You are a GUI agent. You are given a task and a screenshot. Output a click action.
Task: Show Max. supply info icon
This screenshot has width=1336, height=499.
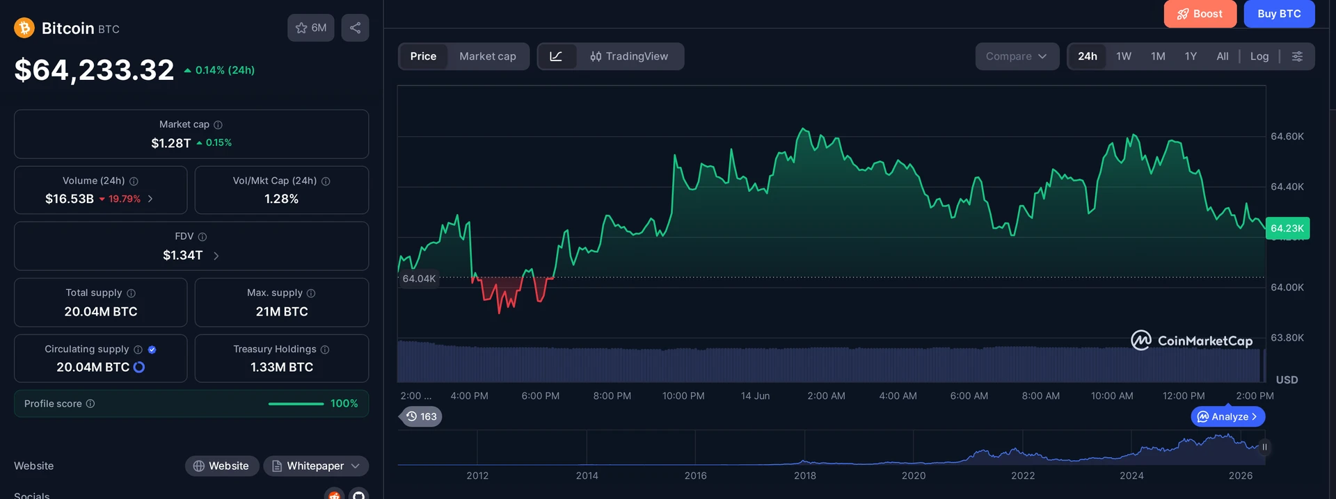pyautogui.click(x=311, y=293)
